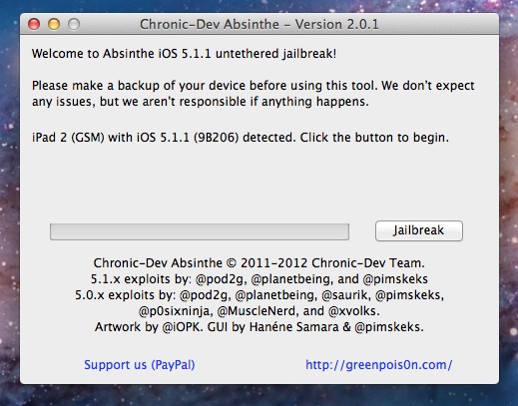
Task: Click the Chronic-Dev Absinthe Version 2.0.1 title
Action: click(259, 24)
